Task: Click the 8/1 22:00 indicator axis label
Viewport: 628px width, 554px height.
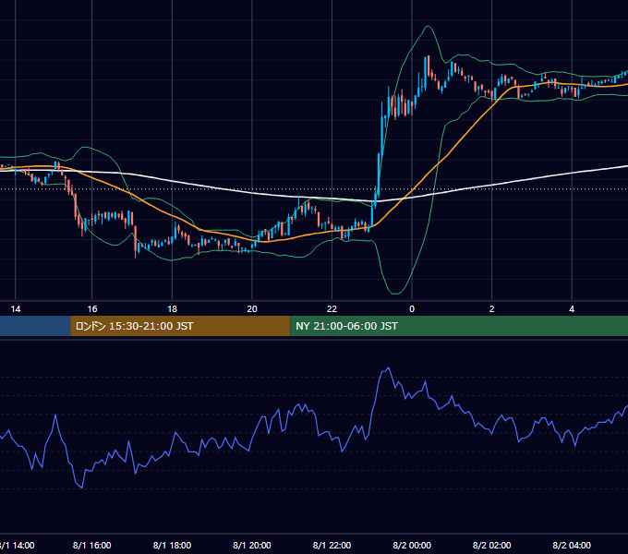Action: 332,545
